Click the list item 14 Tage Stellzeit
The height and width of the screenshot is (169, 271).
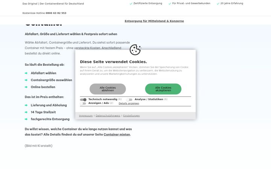[43, 112]
